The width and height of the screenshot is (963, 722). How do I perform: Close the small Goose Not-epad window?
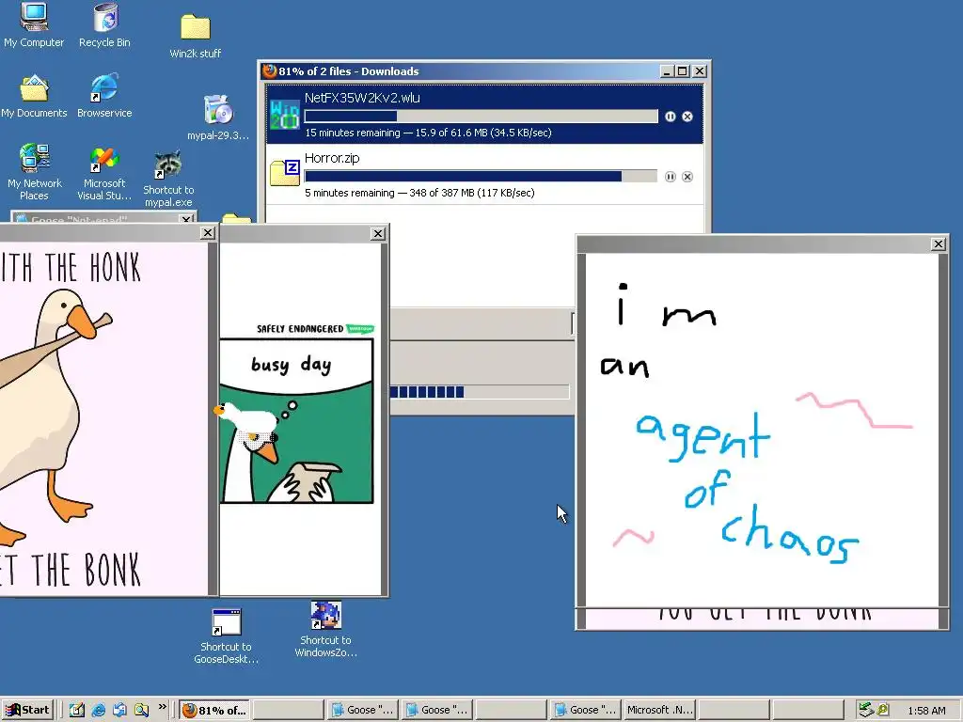(186, 218)
